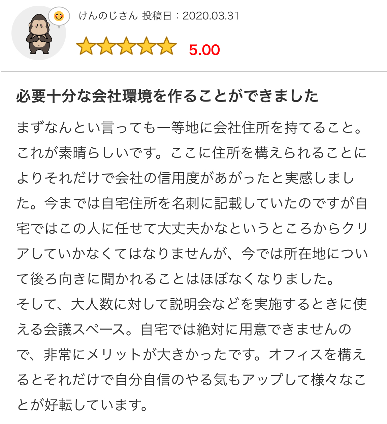387x424 pixels.
Task: Open the reviewer name けんのじさん
Action: [x=108, y=16]
